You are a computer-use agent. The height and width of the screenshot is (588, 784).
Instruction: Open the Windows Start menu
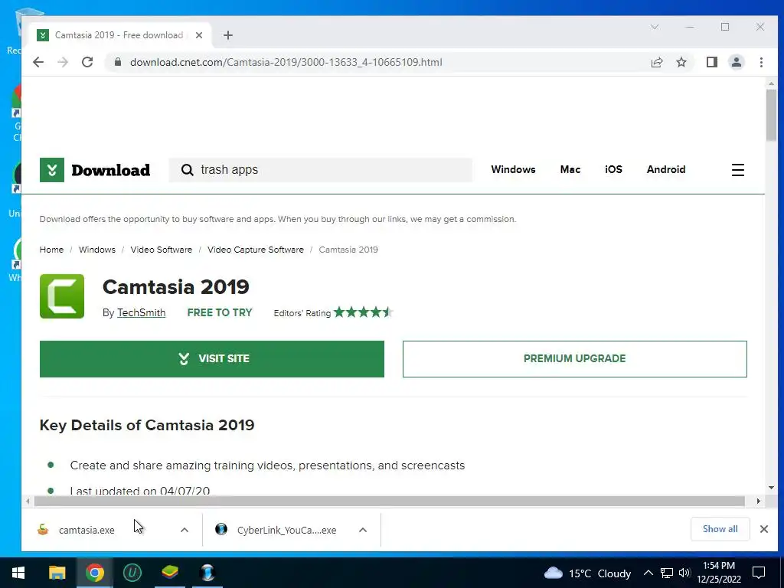[18, 573]
